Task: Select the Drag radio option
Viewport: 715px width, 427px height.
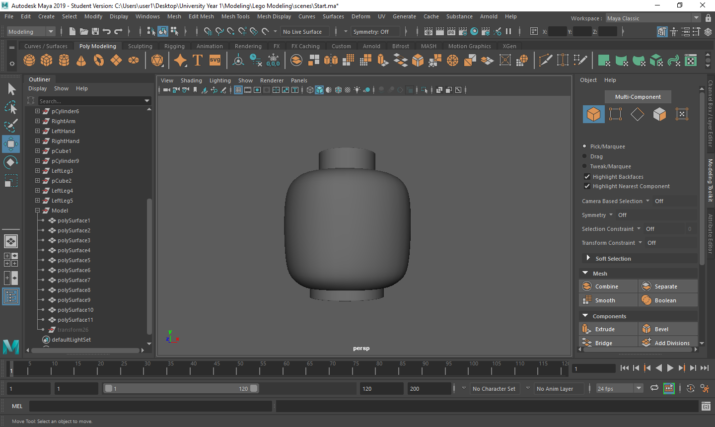Action: point(584,156)
